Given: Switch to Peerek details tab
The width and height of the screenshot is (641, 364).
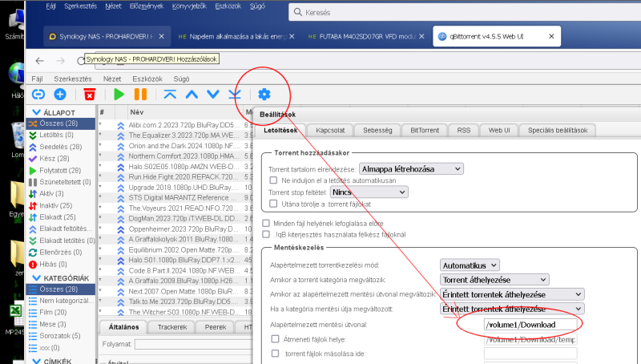Looking at the screenshot, I should coord(216,327).
